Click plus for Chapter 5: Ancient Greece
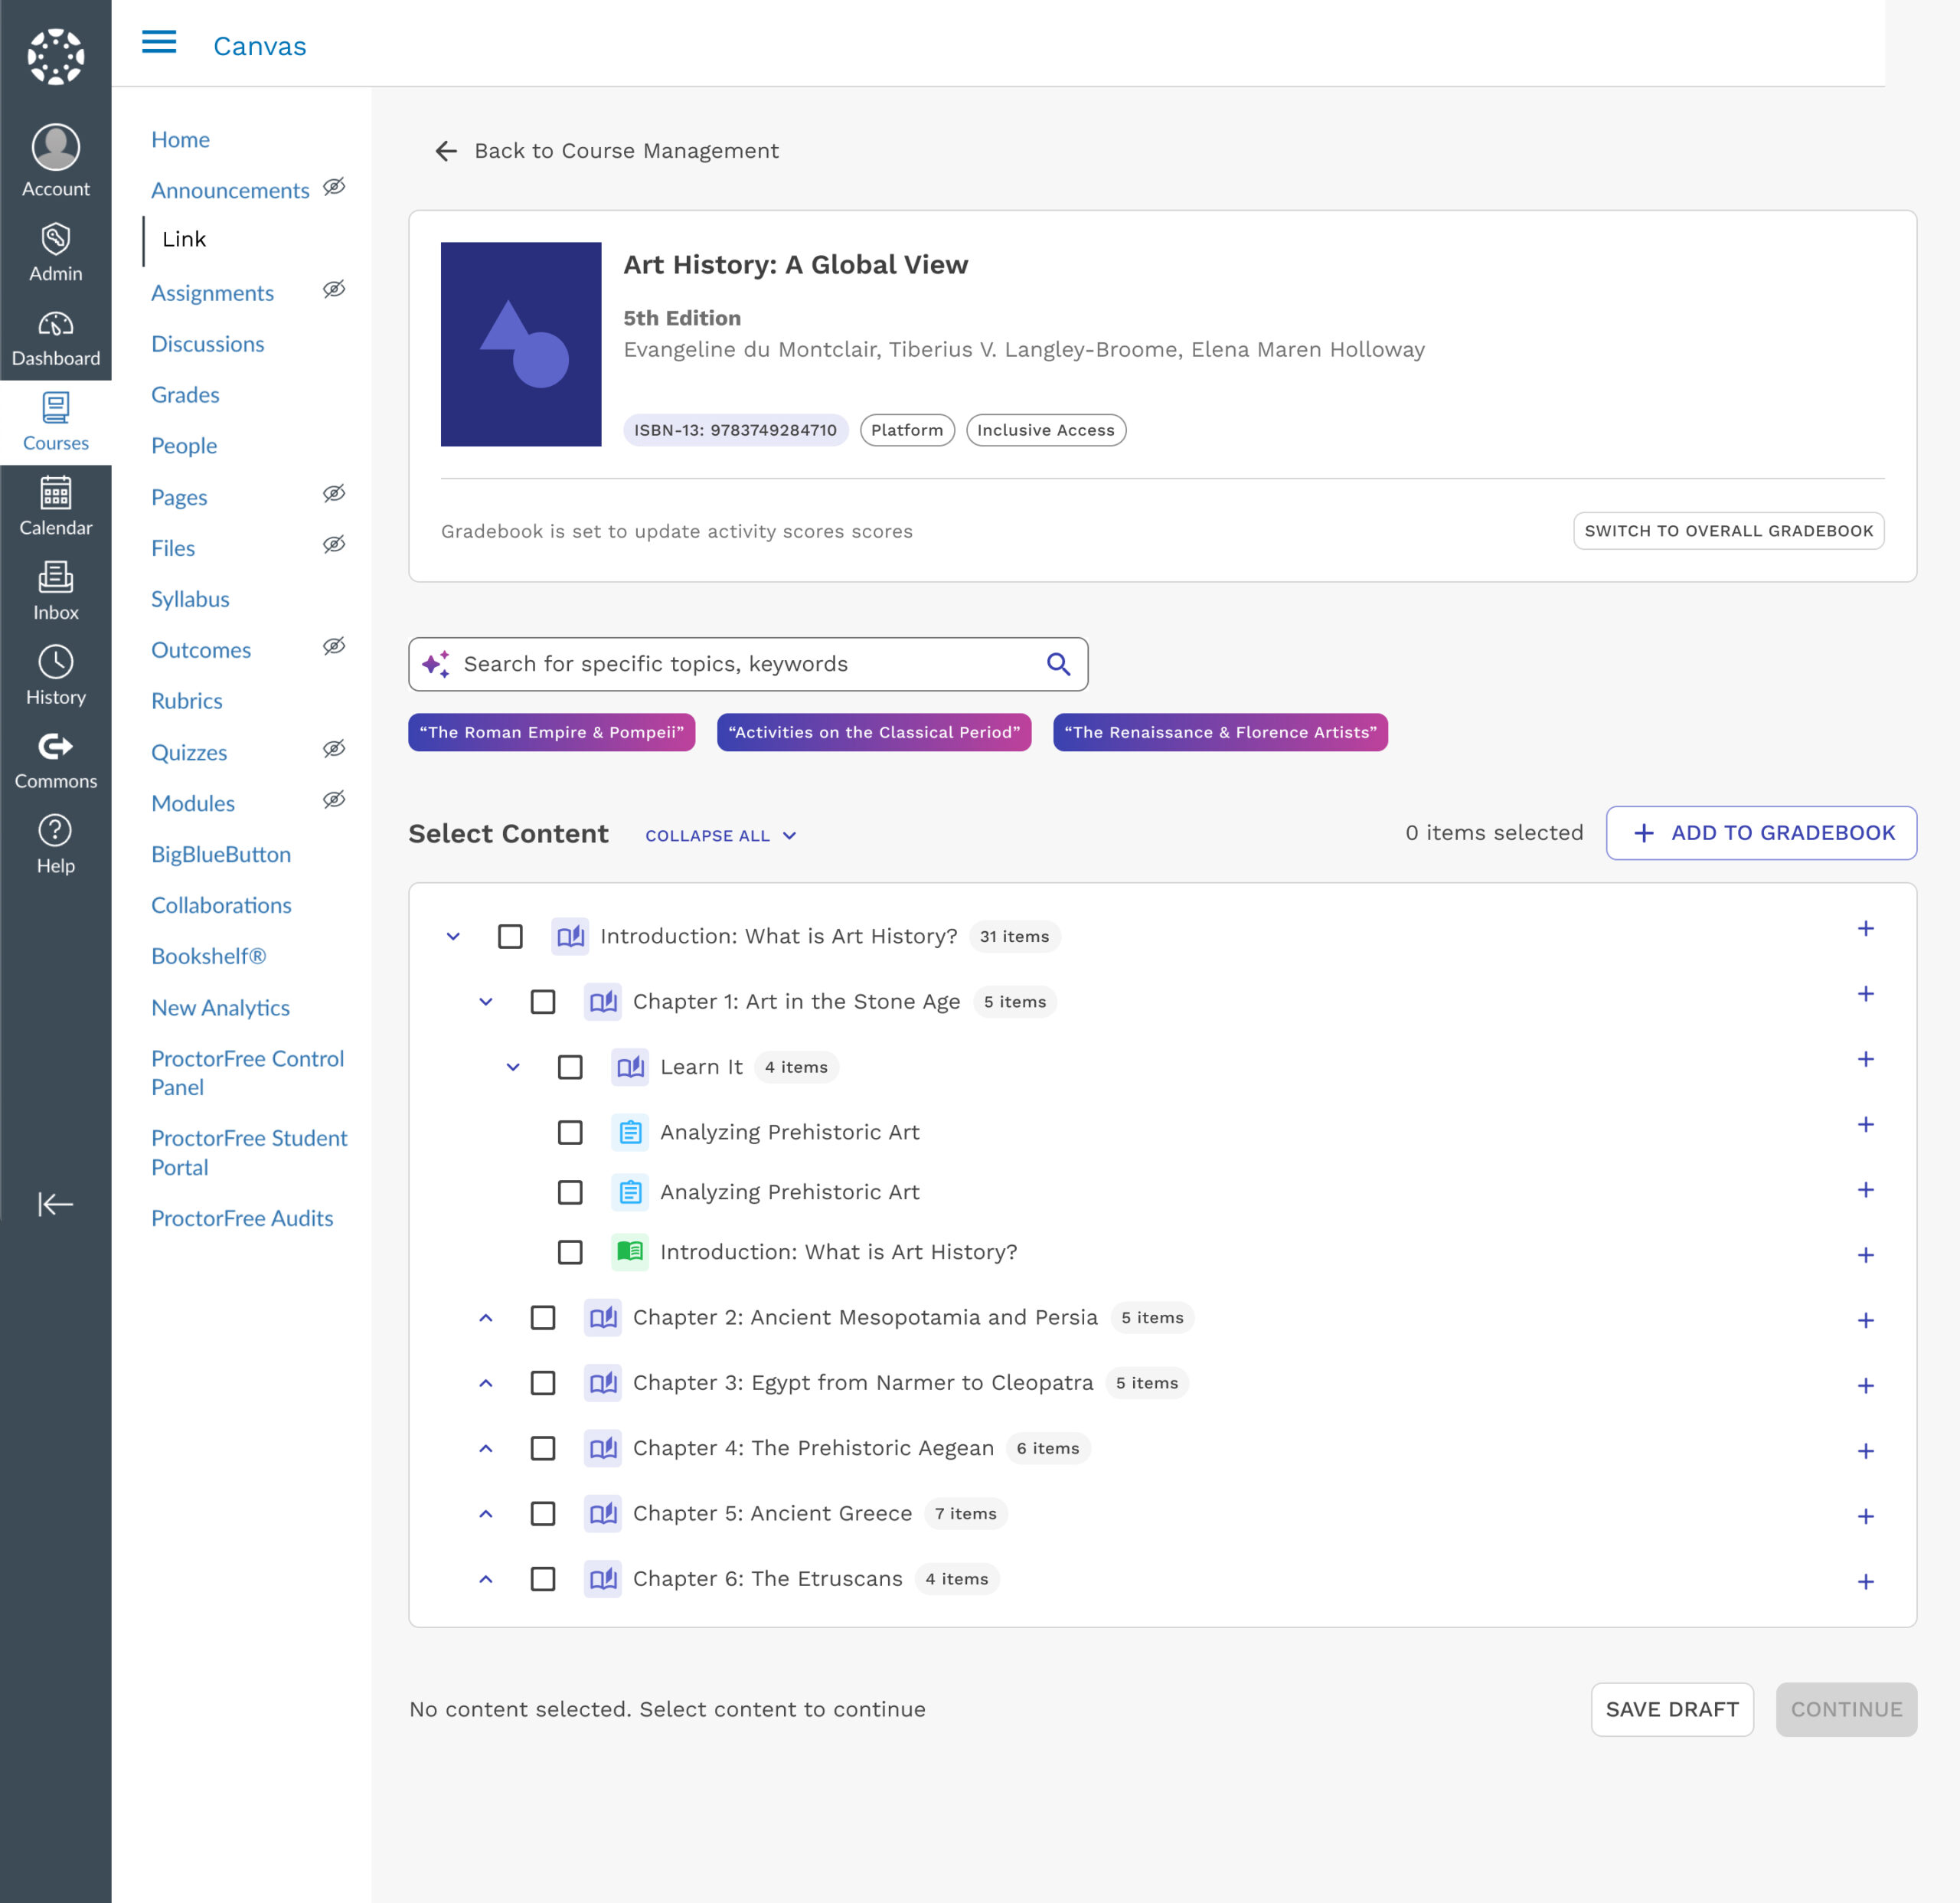Image resolution: width=1960 pixels, height=1903 pixels. coord(1865,1517)
